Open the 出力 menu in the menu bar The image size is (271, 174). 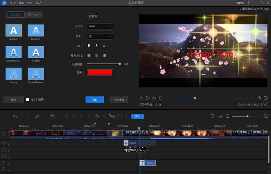29,3
